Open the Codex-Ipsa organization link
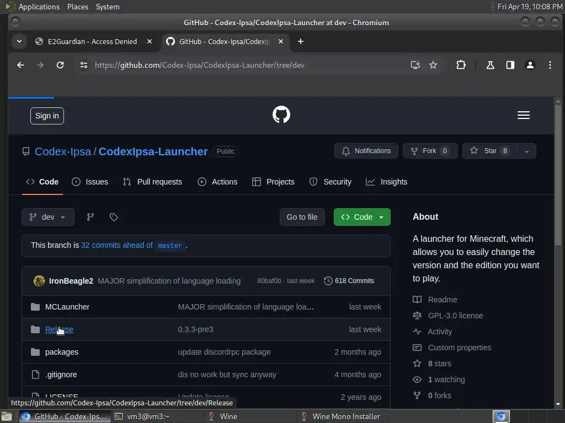 [x=63, y=151]
